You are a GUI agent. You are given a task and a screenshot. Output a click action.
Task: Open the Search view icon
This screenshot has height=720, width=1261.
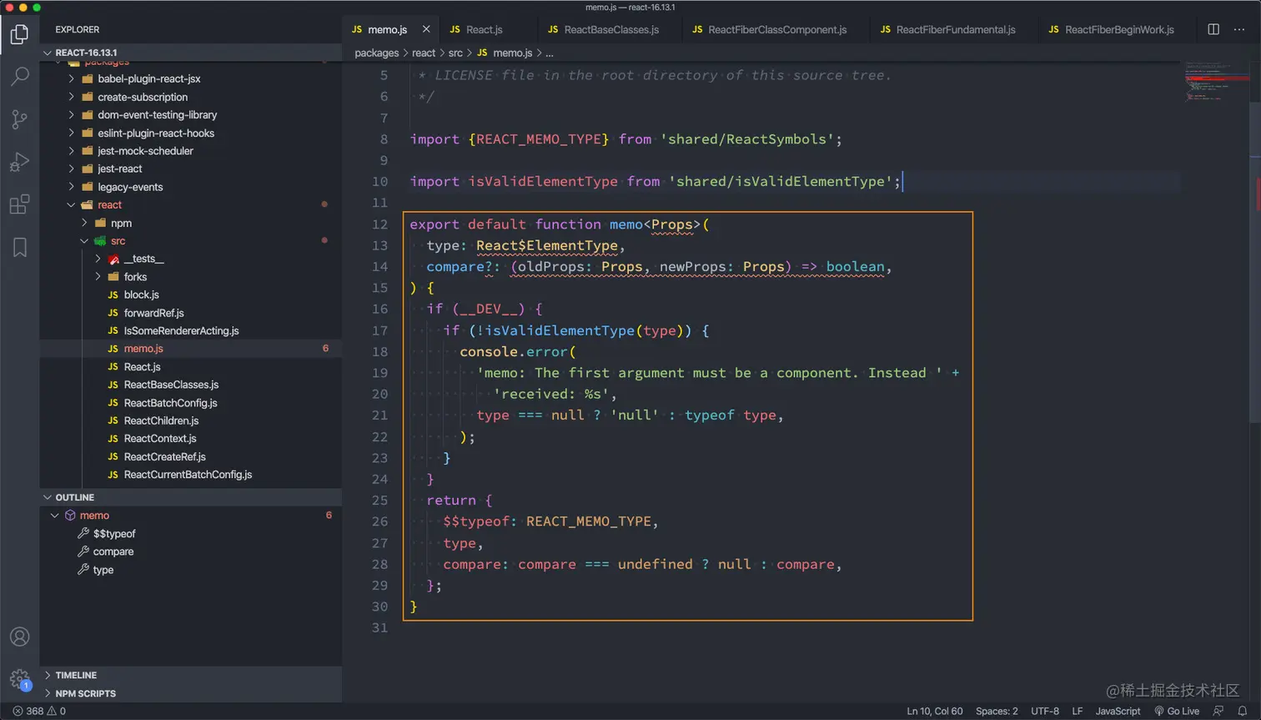(19, 77)
